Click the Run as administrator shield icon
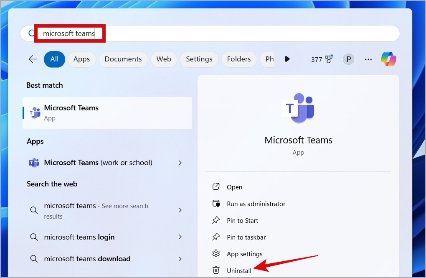Image resolution: width=426 pixels, height=278 pixels. 216,204
